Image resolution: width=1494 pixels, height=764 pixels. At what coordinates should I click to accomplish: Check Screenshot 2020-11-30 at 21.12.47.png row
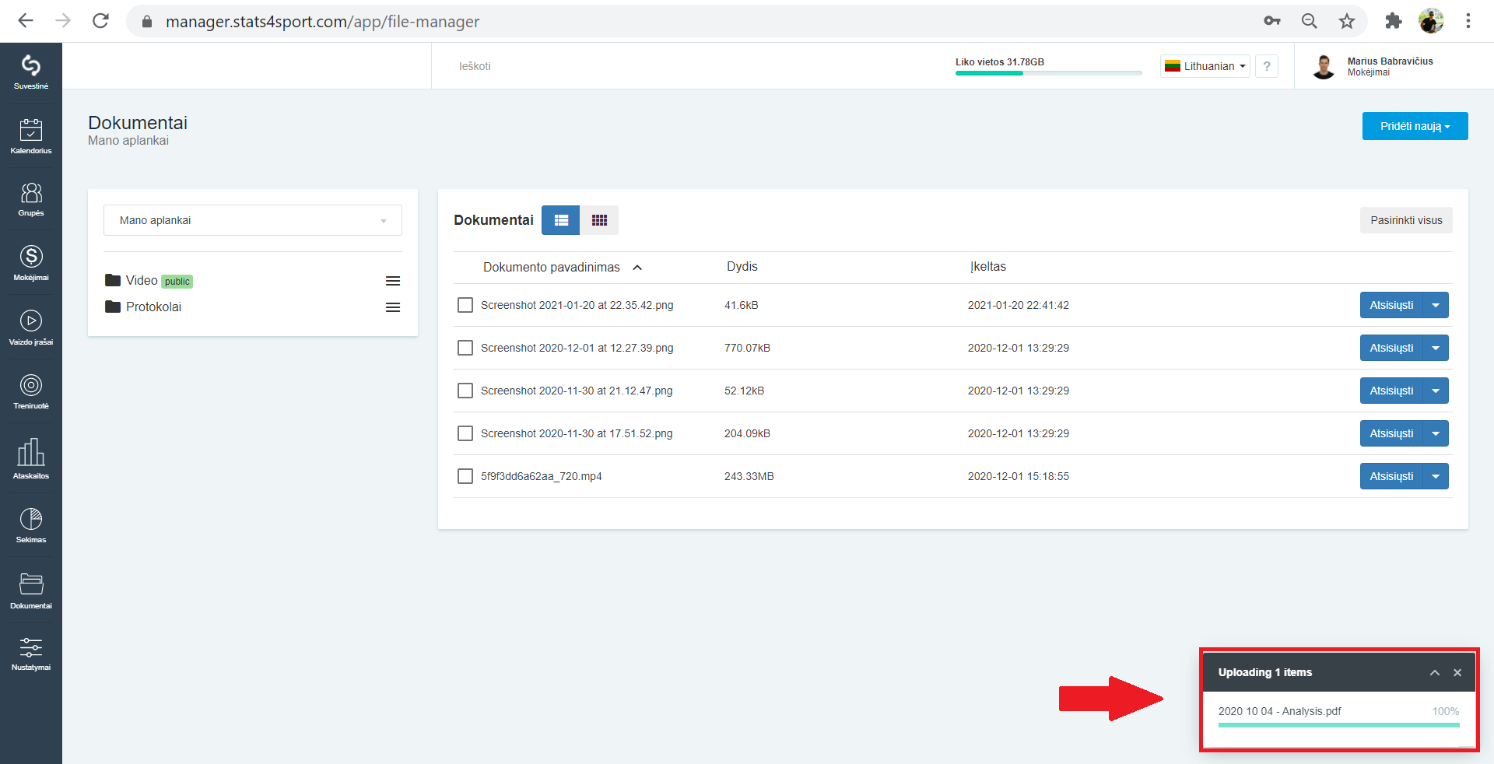[x=465, y=391]
